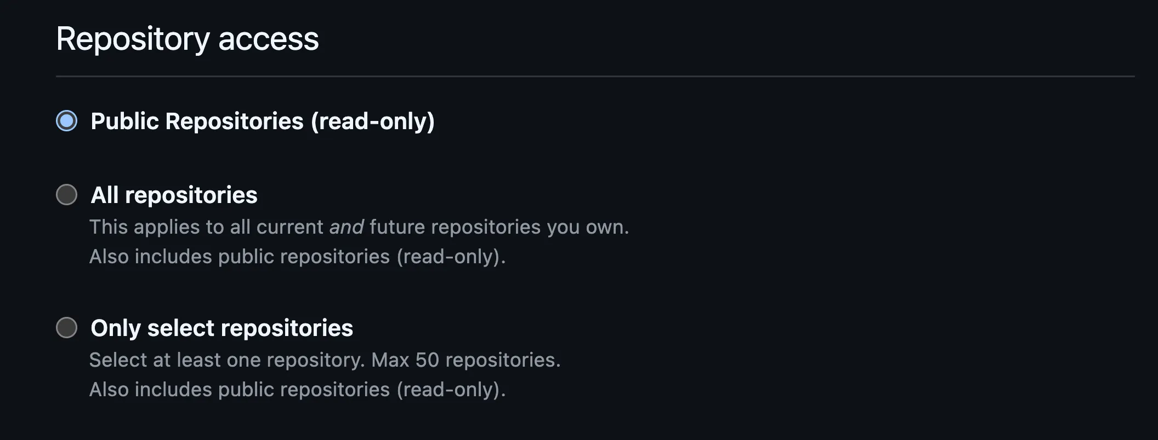1158x440 pixels.
Task: Click "(read-only)" in the bold Public Repositories label
Action: (372, 121)
